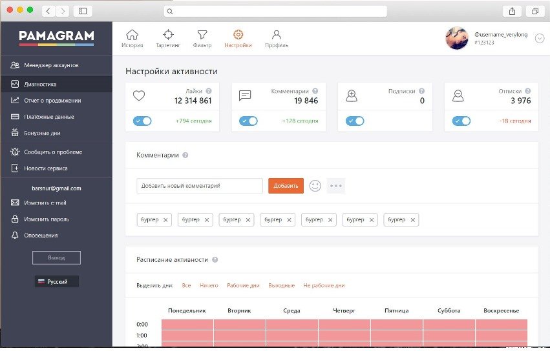Click the Ничего link
The image size is (550, 351).
point(209,285)
